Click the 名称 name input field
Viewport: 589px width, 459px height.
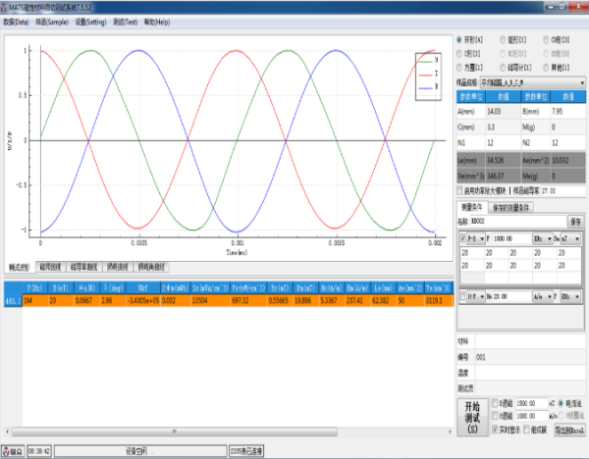point(520,223)
